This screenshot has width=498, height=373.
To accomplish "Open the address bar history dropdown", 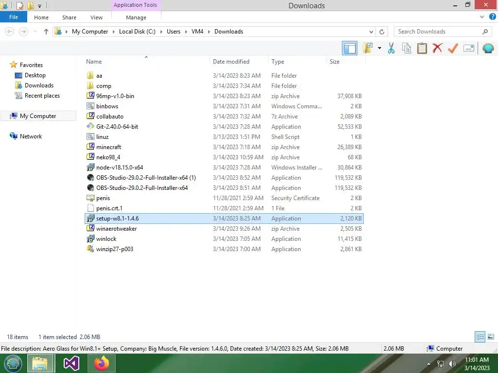I will point(371,32).
